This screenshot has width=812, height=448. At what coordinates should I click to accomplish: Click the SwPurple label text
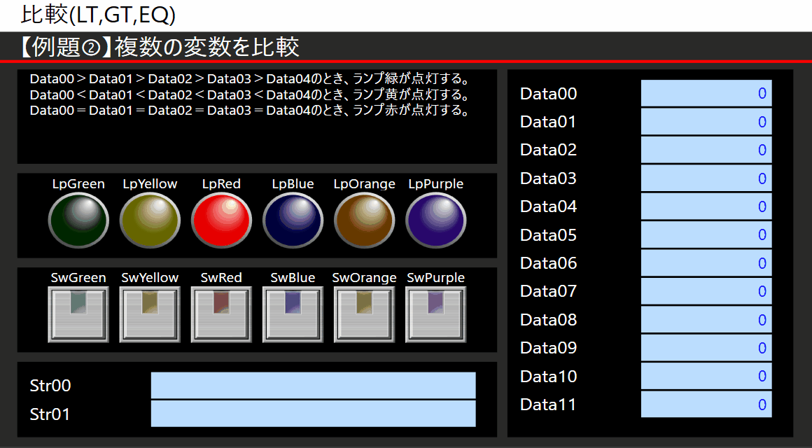[435, 278]
